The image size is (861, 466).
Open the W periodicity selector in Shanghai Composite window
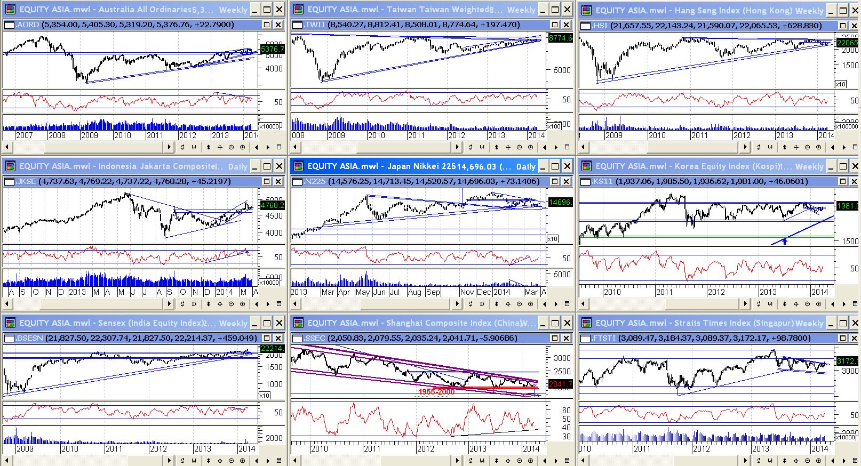(482, 461)
